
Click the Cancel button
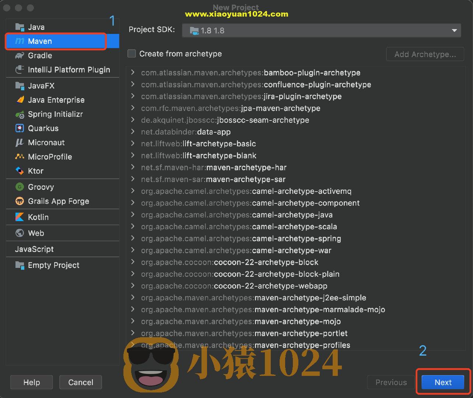click(x=80, y=382)
